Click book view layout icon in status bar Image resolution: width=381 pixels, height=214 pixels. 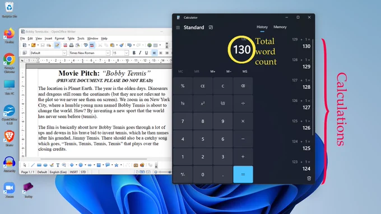click(x=148, y=172)
